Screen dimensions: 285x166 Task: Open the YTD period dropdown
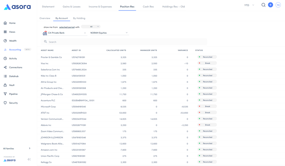(249, 5)
